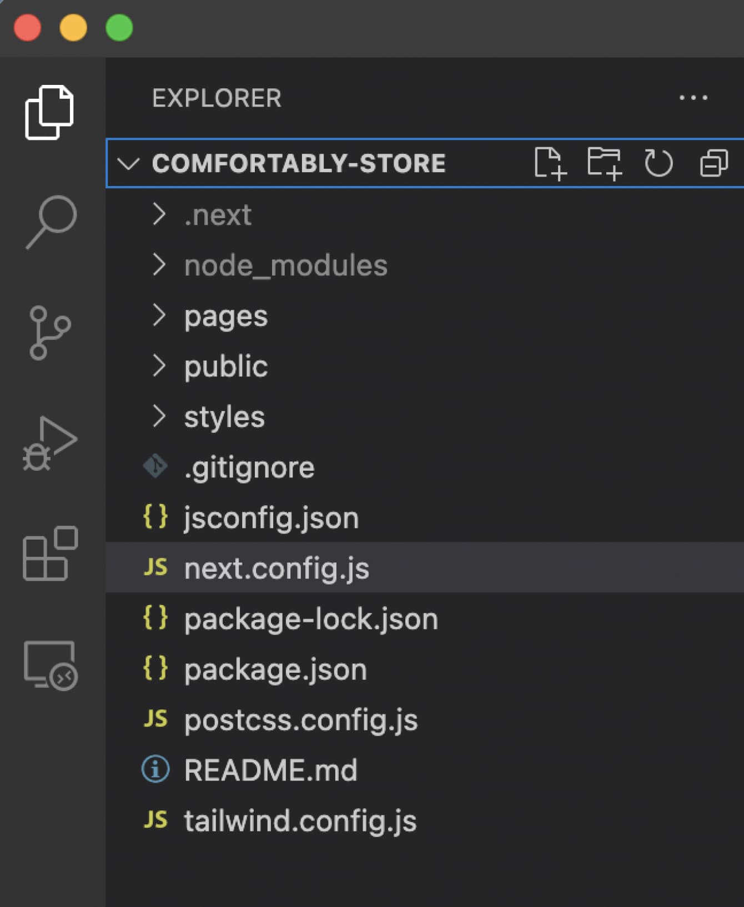Expand the public folder

tap(225, 366)
